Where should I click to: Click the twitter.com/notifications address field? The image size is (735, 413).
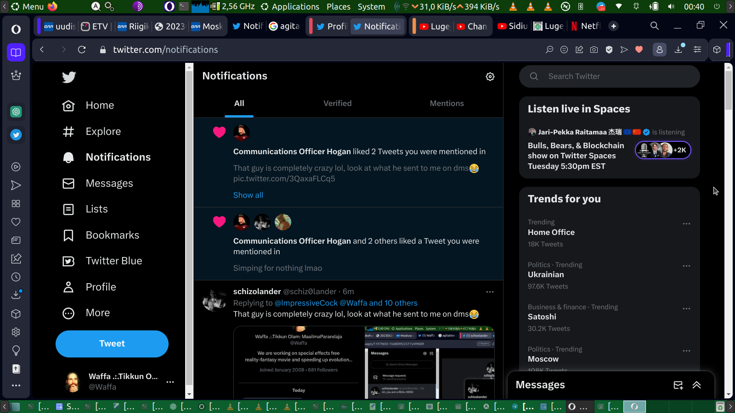pyautogui.click(x=165, y=50)
